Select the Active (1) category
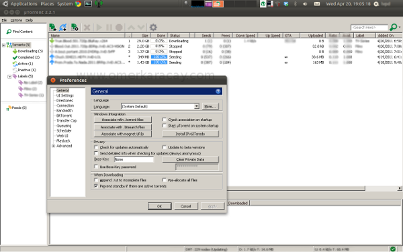The height and width of the screenshot is (252, 403). point(23,64)
